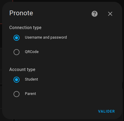Keep Student selected as account type
The image size is (124, 121).
[x=17, y=80]
